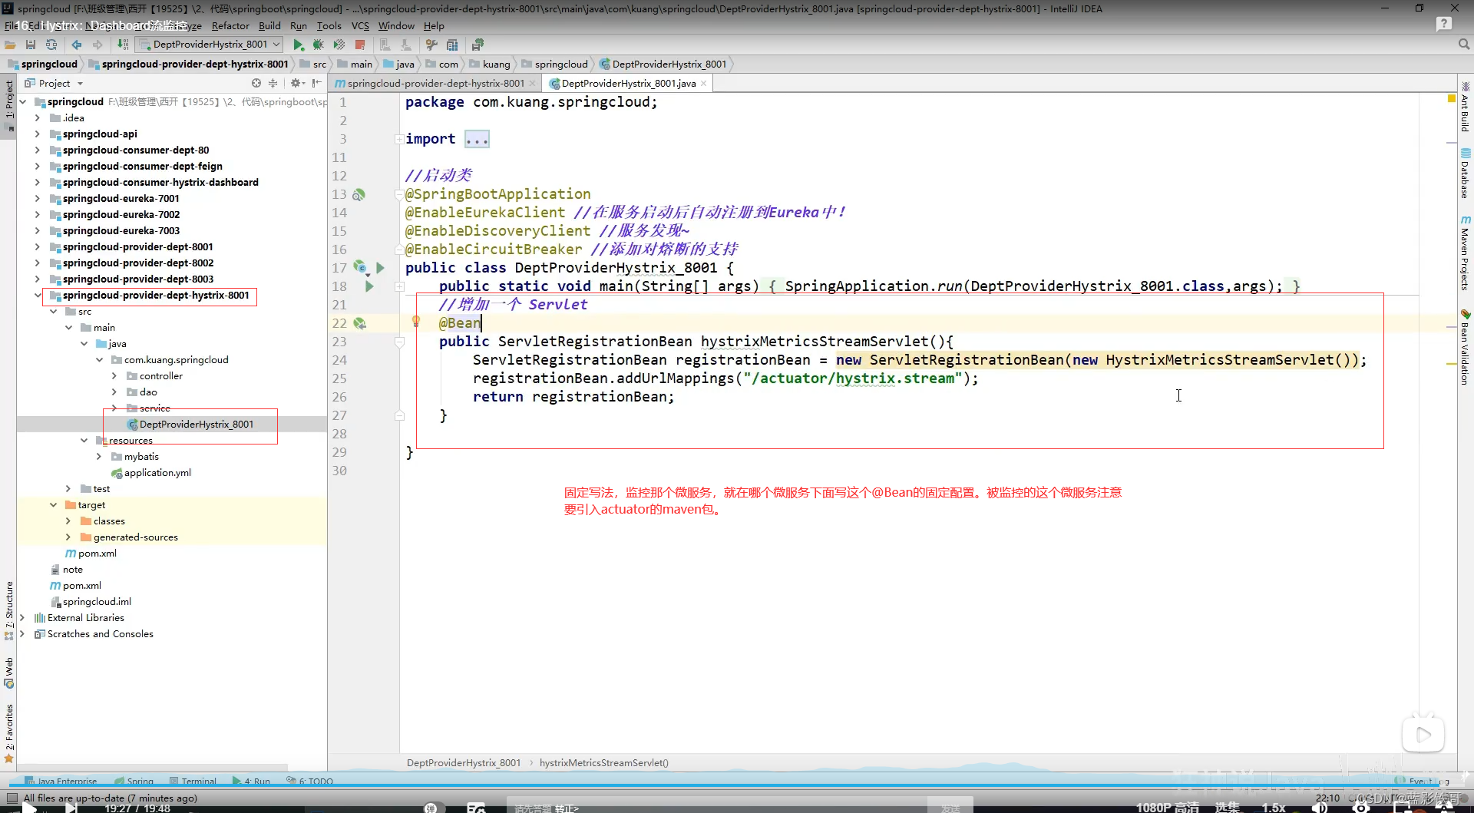Run with coverage toolbar icon
The height and width of the screenshot is (813, 1474).
(339, 45)
